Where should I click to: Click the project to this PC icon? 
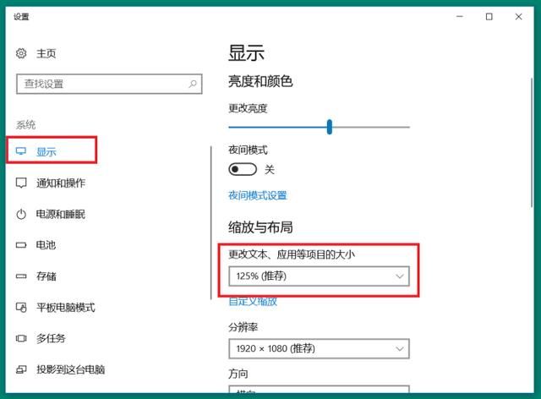click(x=21, y=369)
